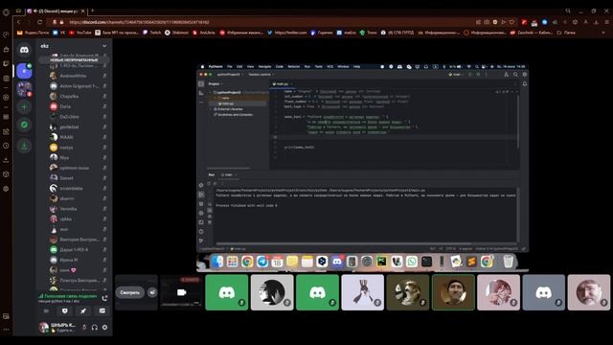Toggle microphone mute in user panel
This screenshot has width=613, height=345.
click(84, 328)
